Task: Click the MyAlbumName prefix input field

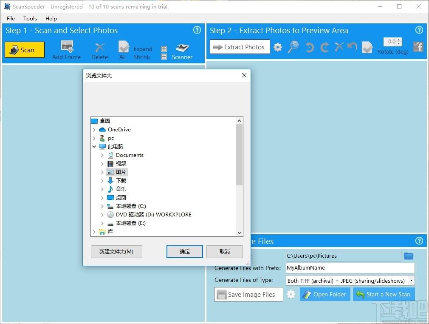Action: click(x=350, y=268)
